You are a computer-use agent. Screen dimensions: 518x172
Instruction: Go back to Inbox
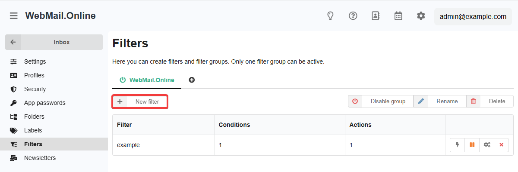(54, 42)
